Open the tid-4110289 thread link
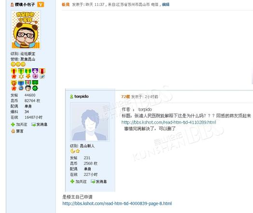This screenshot has height=213, width=253. tap(169, 122)
